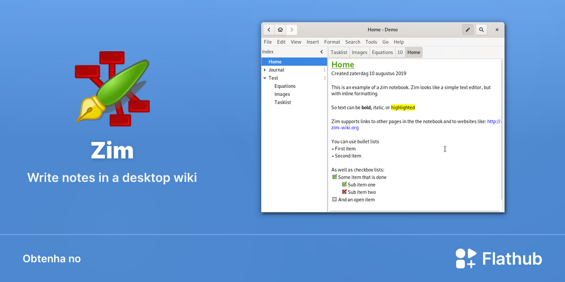The width and height of the screenshot is (565, 282).
Task: Switch to the Equations path tab
Action: (x=382, y=52)
